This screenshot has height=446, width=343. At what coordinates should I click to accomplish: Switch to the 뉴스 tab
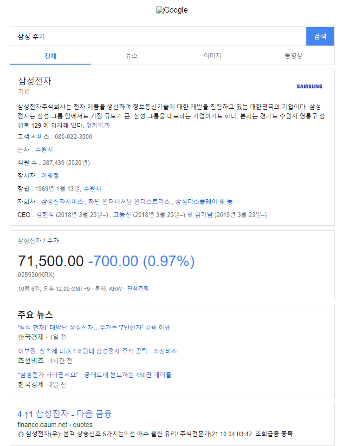point(131,56)
